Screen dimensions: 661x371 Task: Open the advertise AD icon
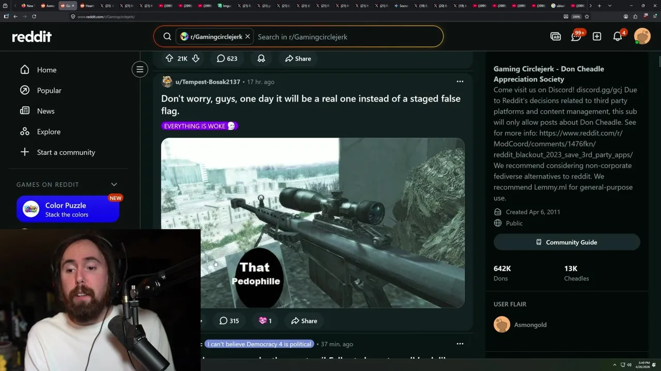pos(556,37)
